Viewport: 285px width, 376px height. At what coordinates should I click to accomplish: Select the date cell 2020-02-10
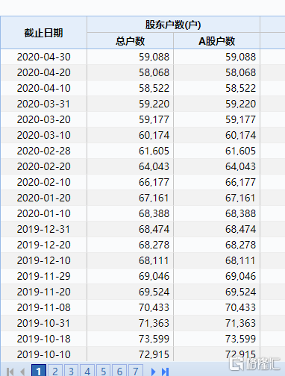(x=44, y=182)
